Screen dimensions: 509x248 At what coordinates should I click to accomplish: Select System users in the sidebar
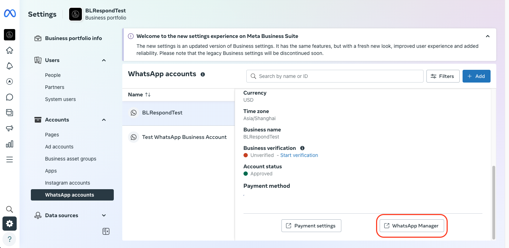click(60, 99)
